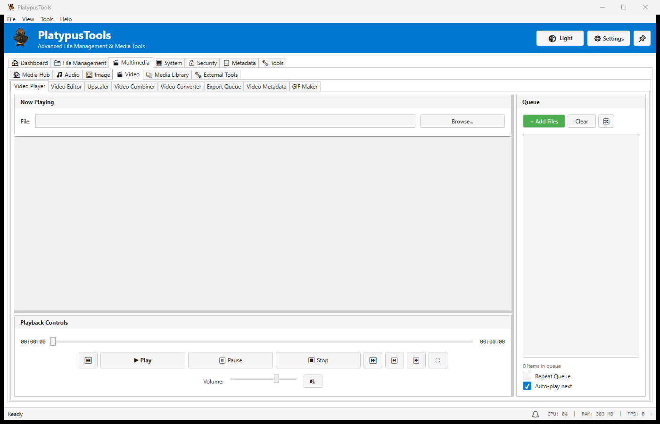Switch to the GIF Maker tab
This screenshot has height=424, width=660.
(305, 86)
